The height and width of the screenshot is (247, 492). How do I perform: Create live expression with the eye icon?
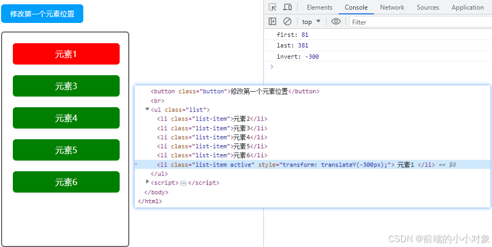pos(336,21)
